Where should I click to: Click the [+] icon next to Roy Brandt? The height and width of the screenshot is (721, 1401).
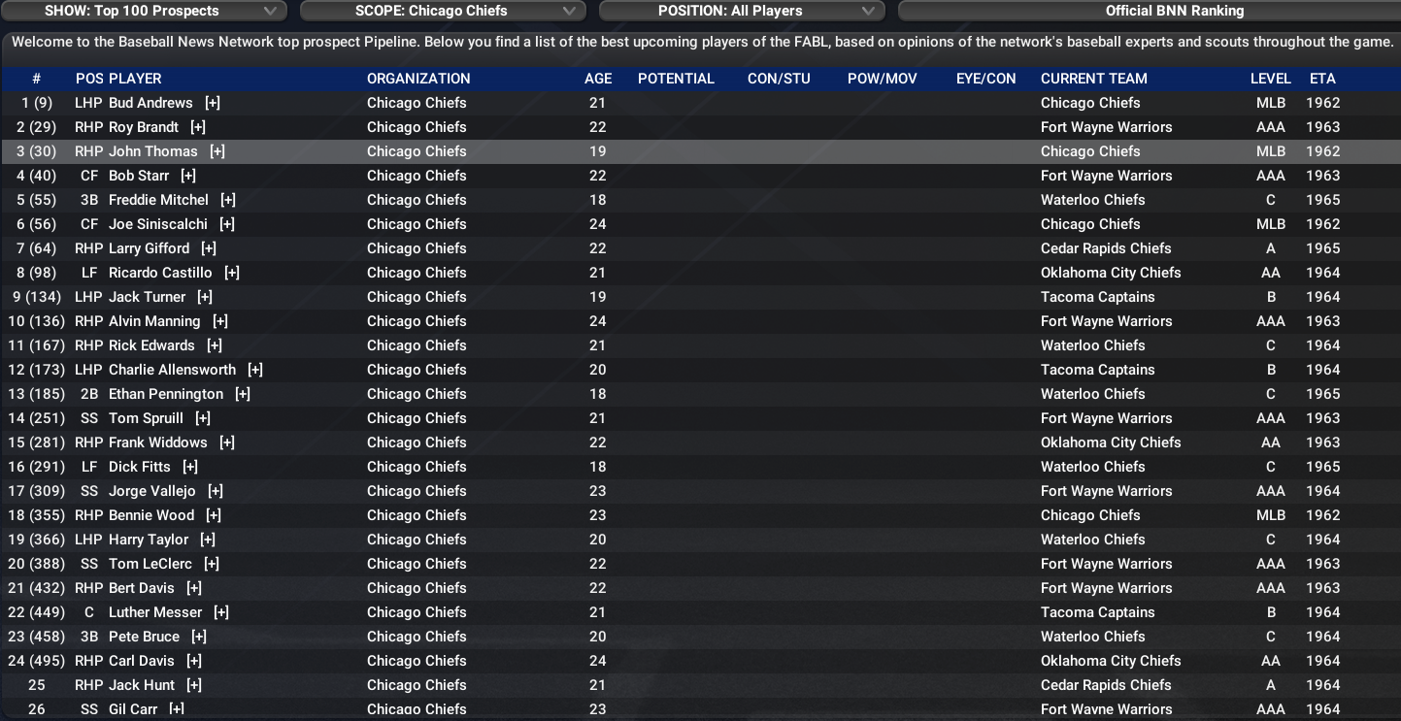(x=198, y=127)
